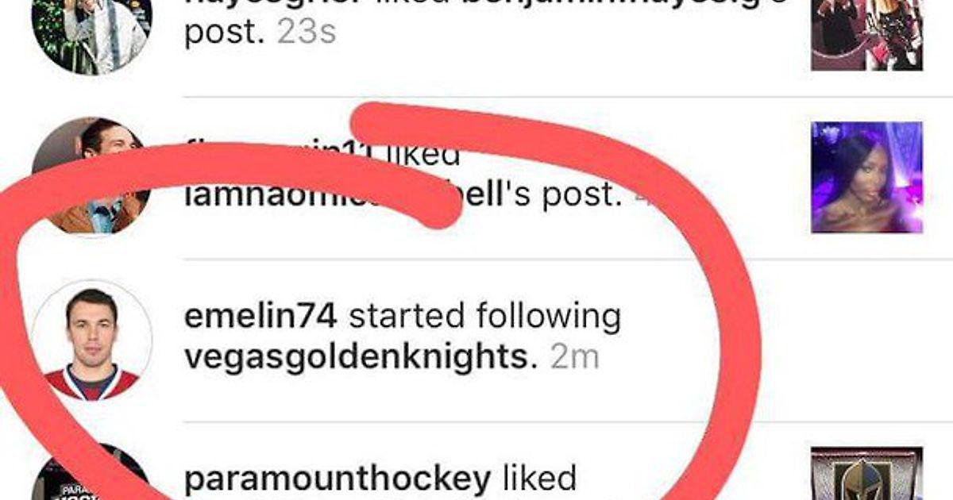Open emelin74's round profile picture
953x500 pixels.
pos(91,340)
